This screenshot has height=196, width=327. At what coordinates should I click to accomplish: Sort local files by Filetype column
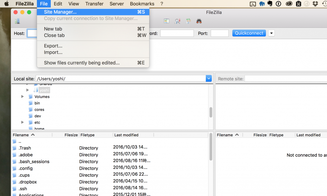[96, 135]
